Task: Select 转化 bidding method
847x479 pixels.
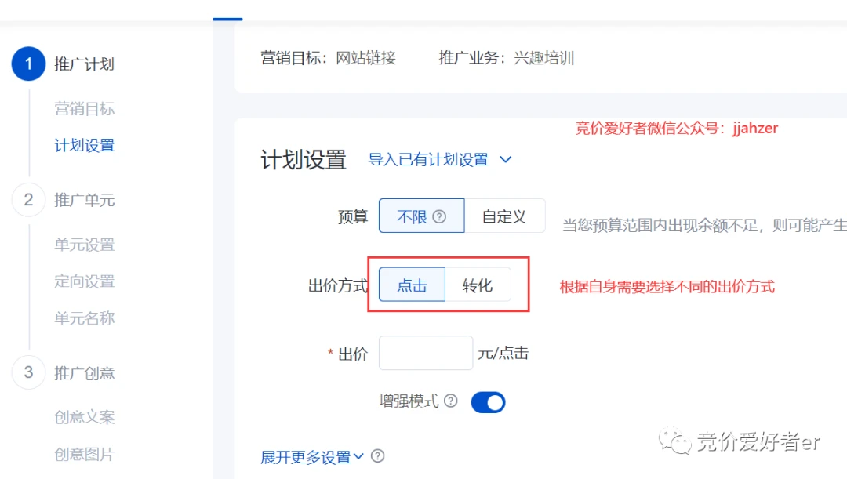Action: click(478, 285)
